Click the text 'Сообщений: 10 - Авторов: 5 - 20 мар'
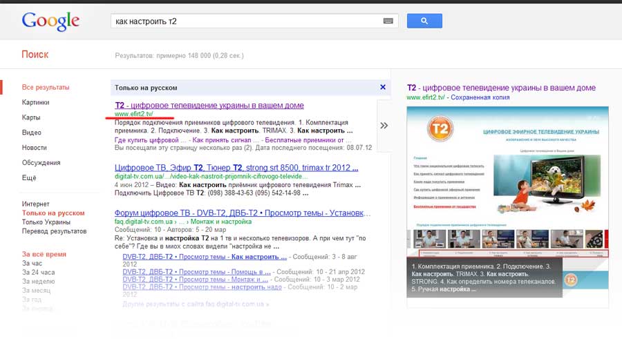Screen dimensions: 622x339 pos(170,230)
